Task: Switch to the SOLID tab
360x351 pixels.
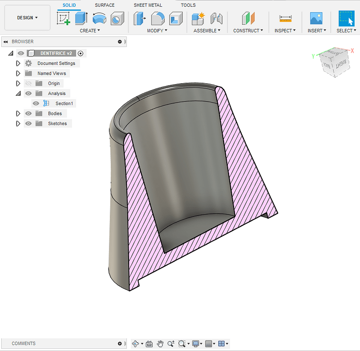Action: [x=69, y=5]
